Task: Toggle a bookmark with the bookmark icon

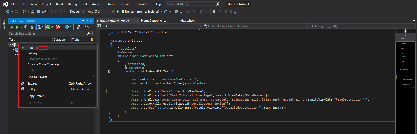Action: (214, 12)
